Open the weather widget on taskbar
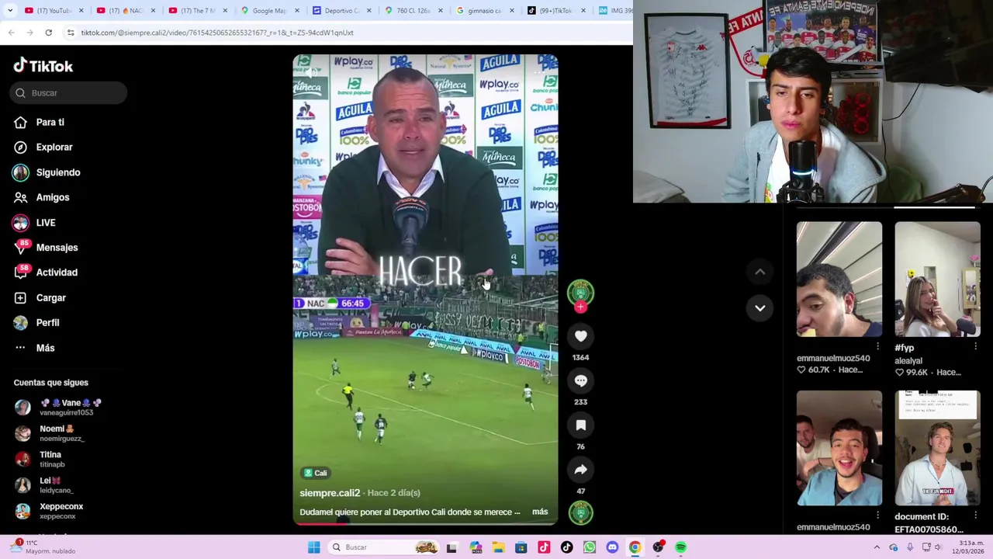Image resolution: width=993 pixels, height=559 pixels. coord(44,547)
